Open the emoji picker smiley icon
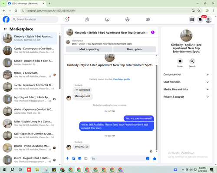The width and height of the screenshot is (217, 173). click(x=148, y=159)
